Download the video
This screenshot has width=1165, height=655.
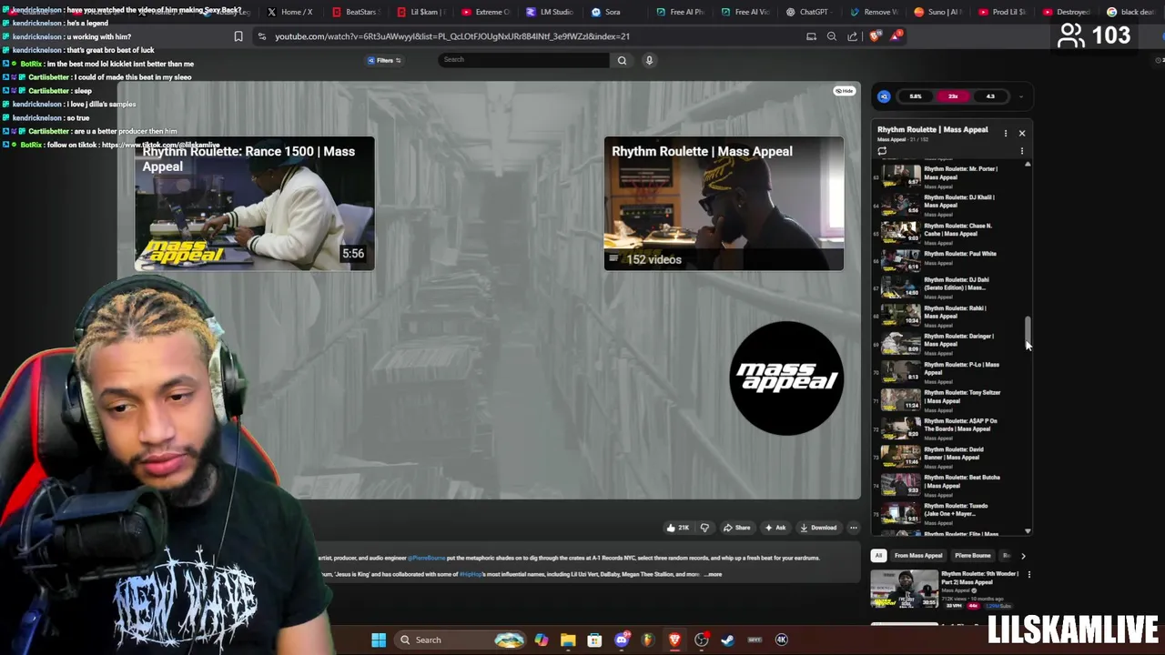click(x=818, y=528)
